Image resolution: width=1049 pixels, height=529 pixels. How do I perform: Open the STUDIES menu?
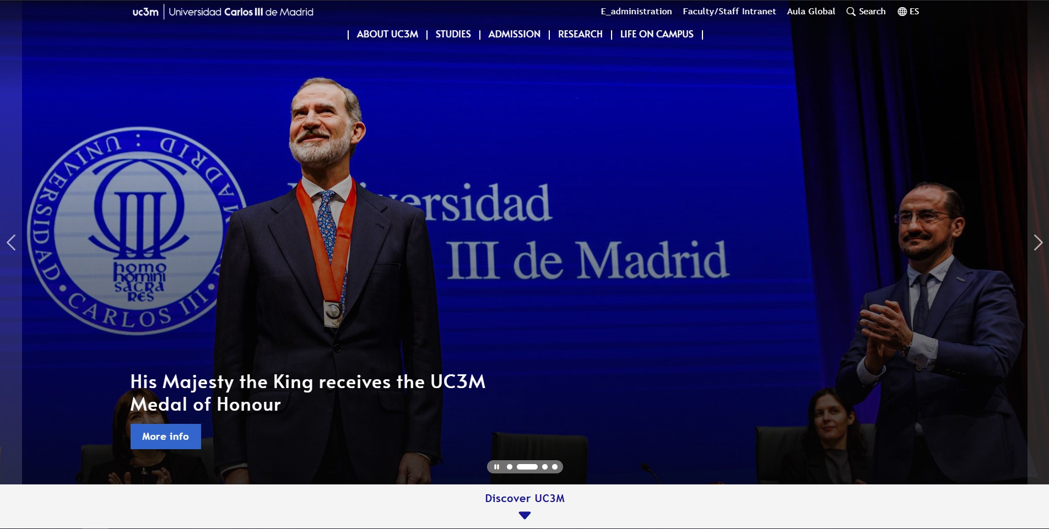[x=453, y=34]
